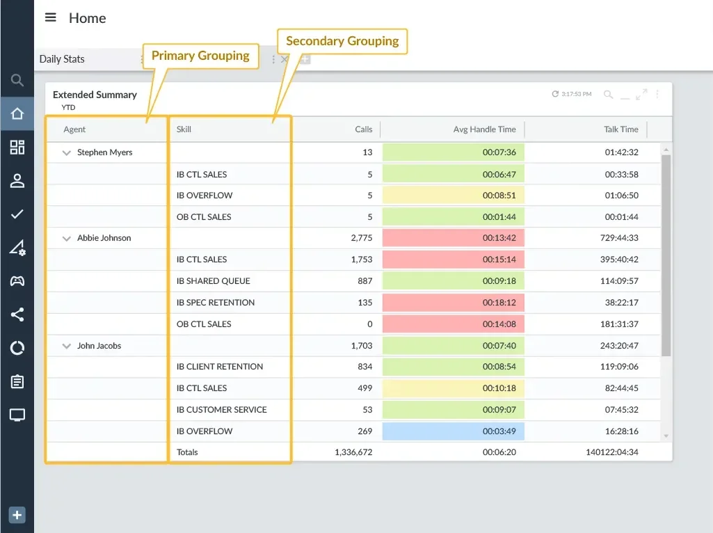The width and height of the screenshot is (713, 533).
Task: Click the search icon in the left sidebar
Action: (17, 81)
